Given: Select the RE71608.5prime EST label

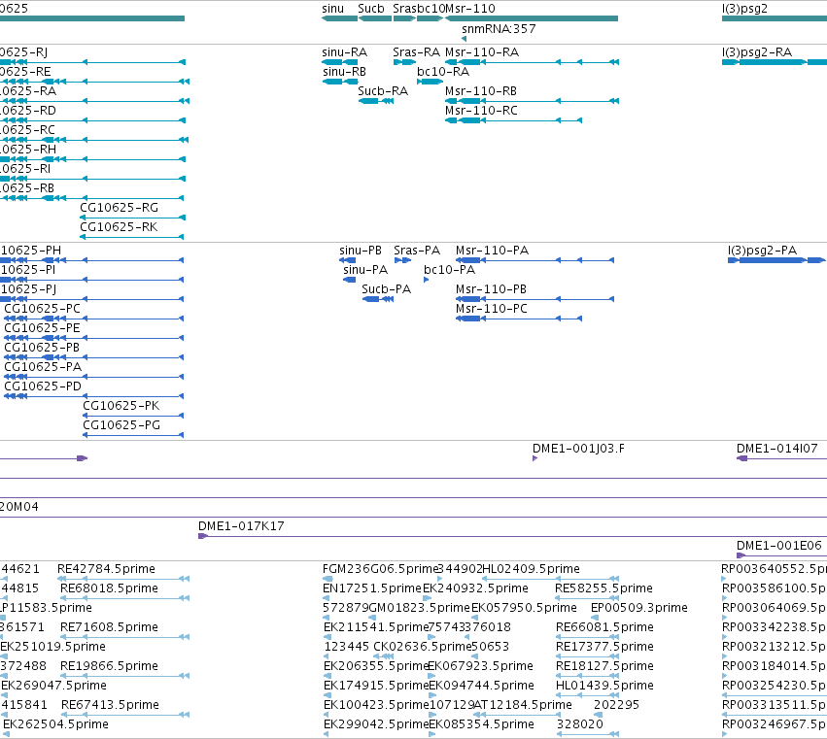Looking at the screenshot, I should 109,627.
